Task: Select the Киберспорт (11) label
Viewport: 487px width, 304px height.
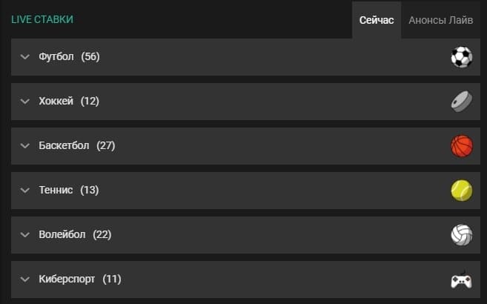Action: pyautogui.click(x=80, y=279)
